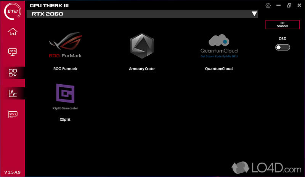This screenshot has height=177, width=305.
Task: Open settings gear icon
Action: 268,5
